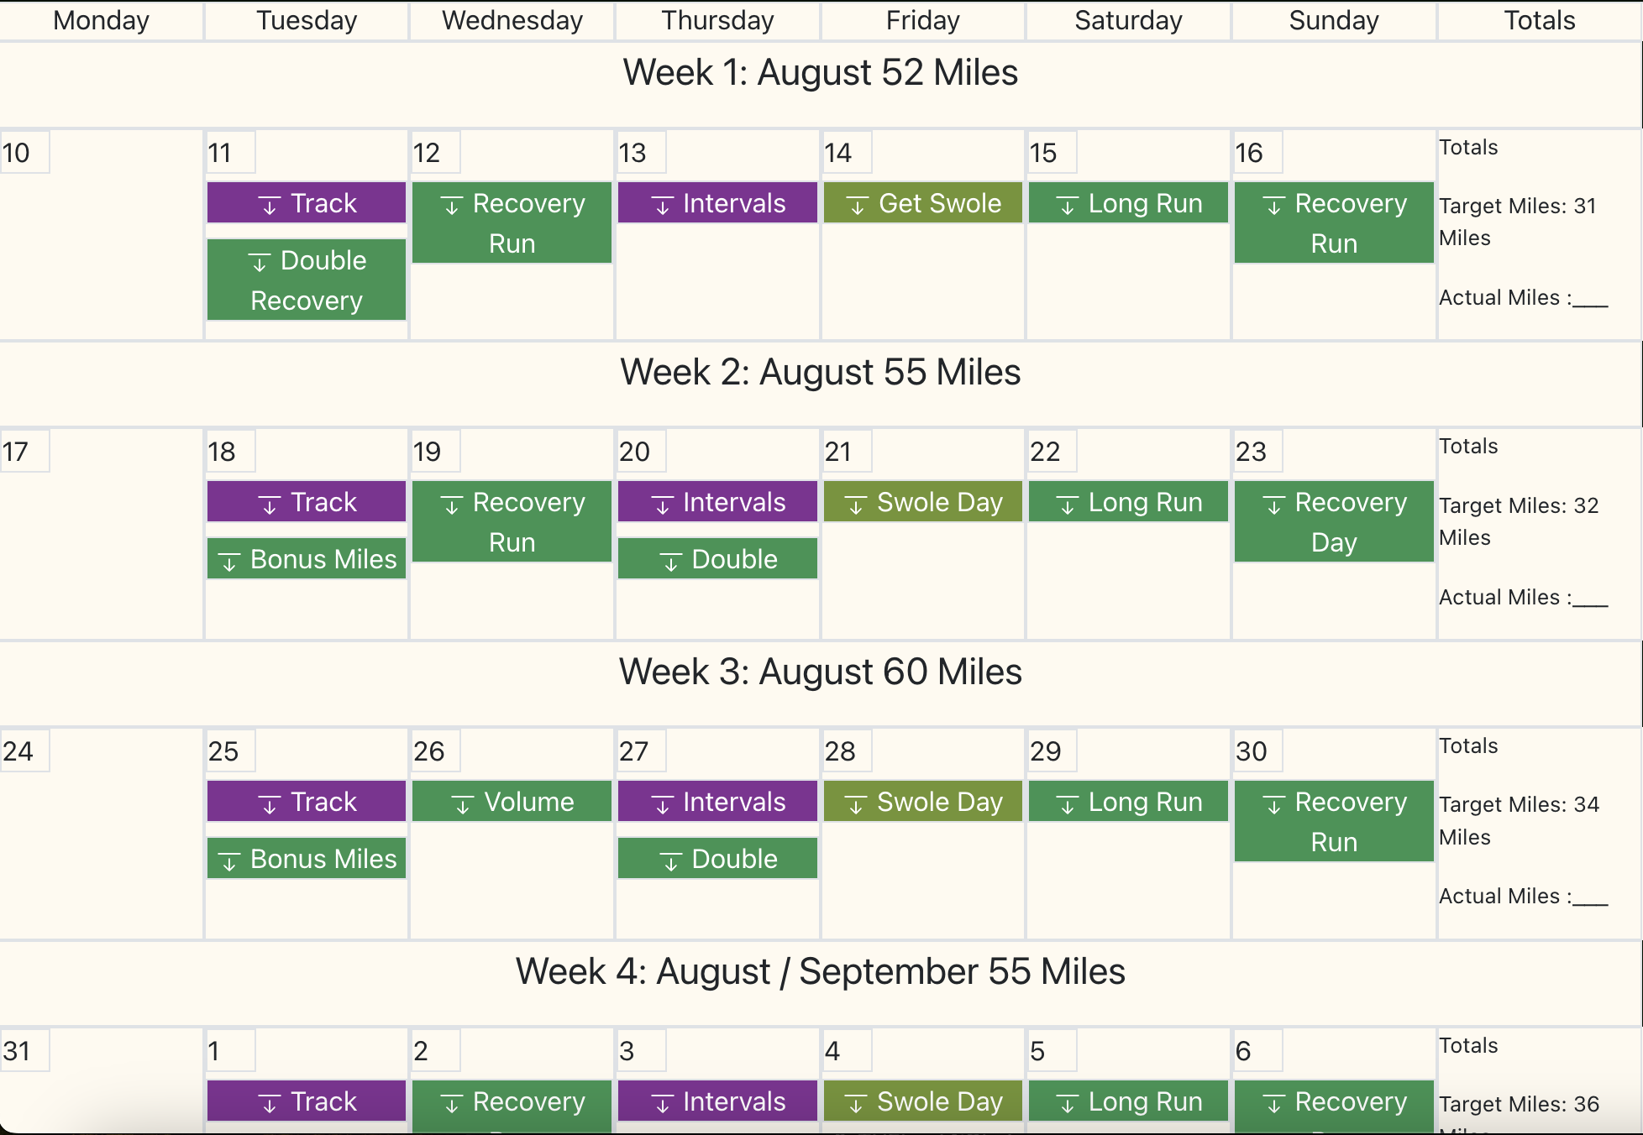This screenshot has width=1643, height=1135.
Task: Open the August 25 Track workout
Action: 307,801
